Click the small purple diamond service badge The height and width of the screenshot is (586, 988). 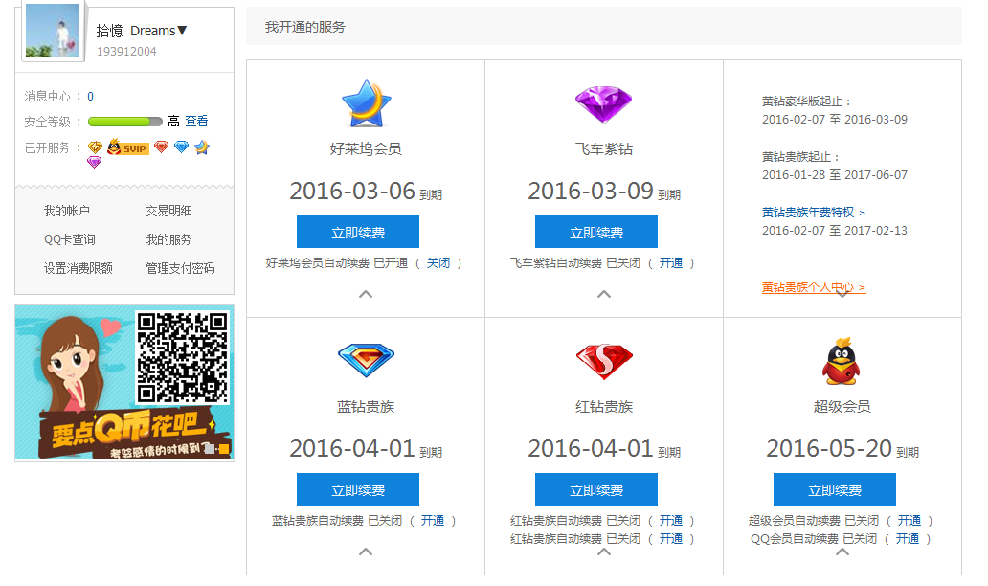tap(94, 162)
